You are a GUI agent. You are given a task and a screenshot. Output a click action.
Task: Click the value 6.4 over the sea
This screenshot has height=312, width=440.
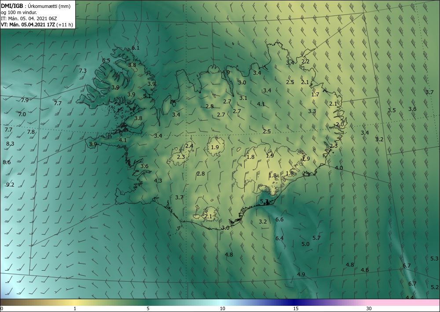(x=279, y=238)
